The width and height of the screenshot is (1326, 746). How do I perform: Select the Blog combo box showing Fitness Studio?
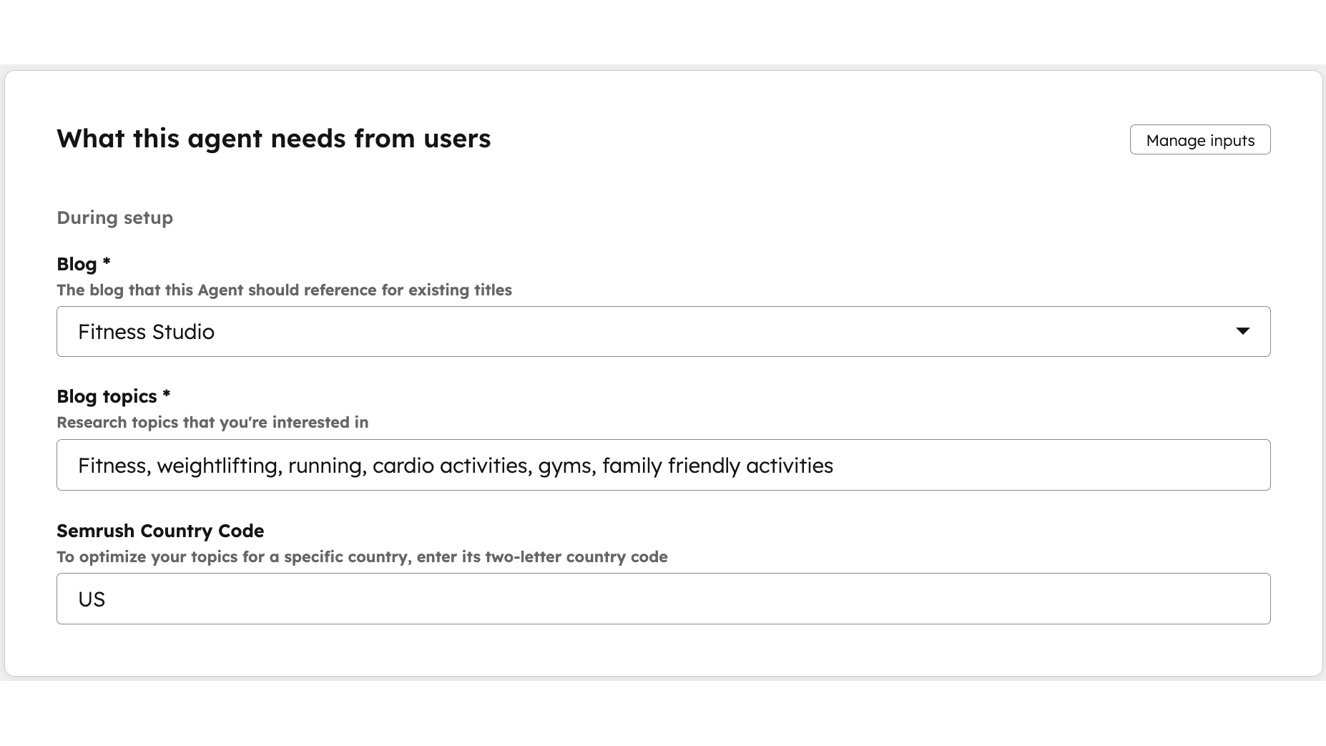[x=644, y=331]
